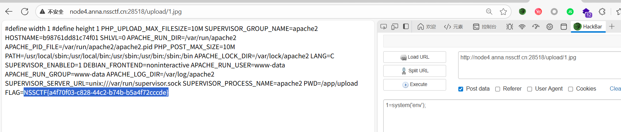Activate the DevTools inspect element picker

[x=384, y=26]
